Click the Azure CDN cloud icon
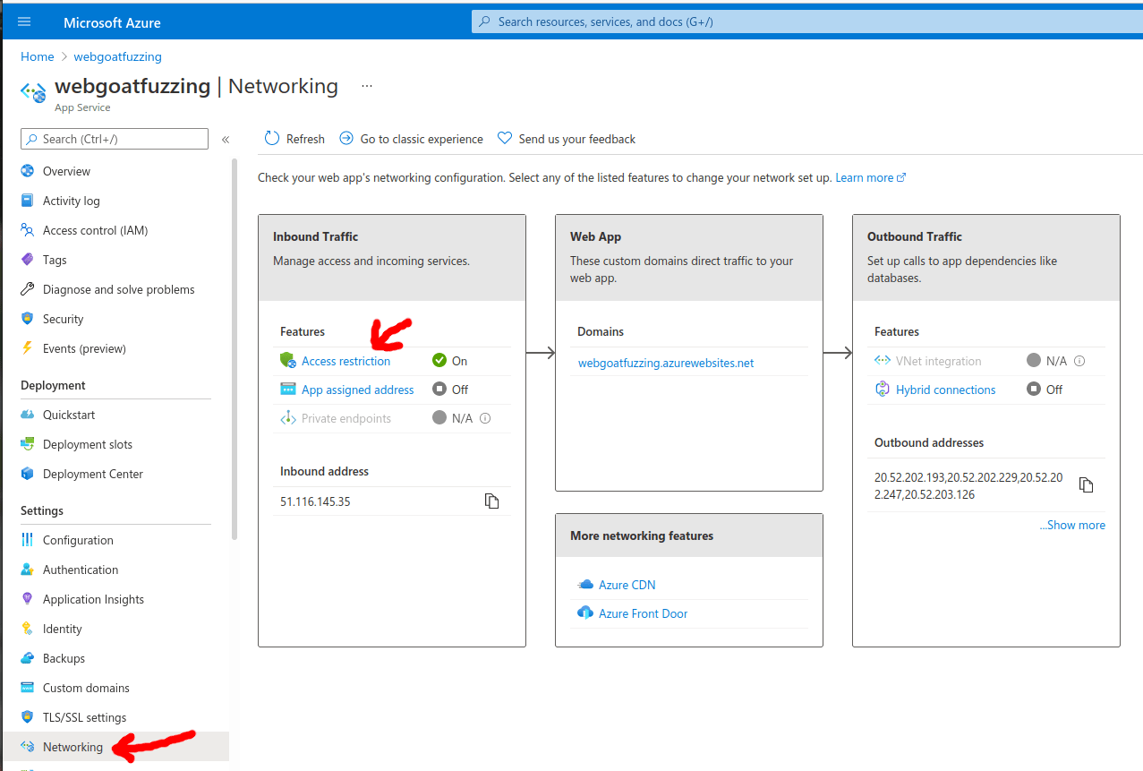The width and height of the screenshot is (1143, 771). [585, 585]
